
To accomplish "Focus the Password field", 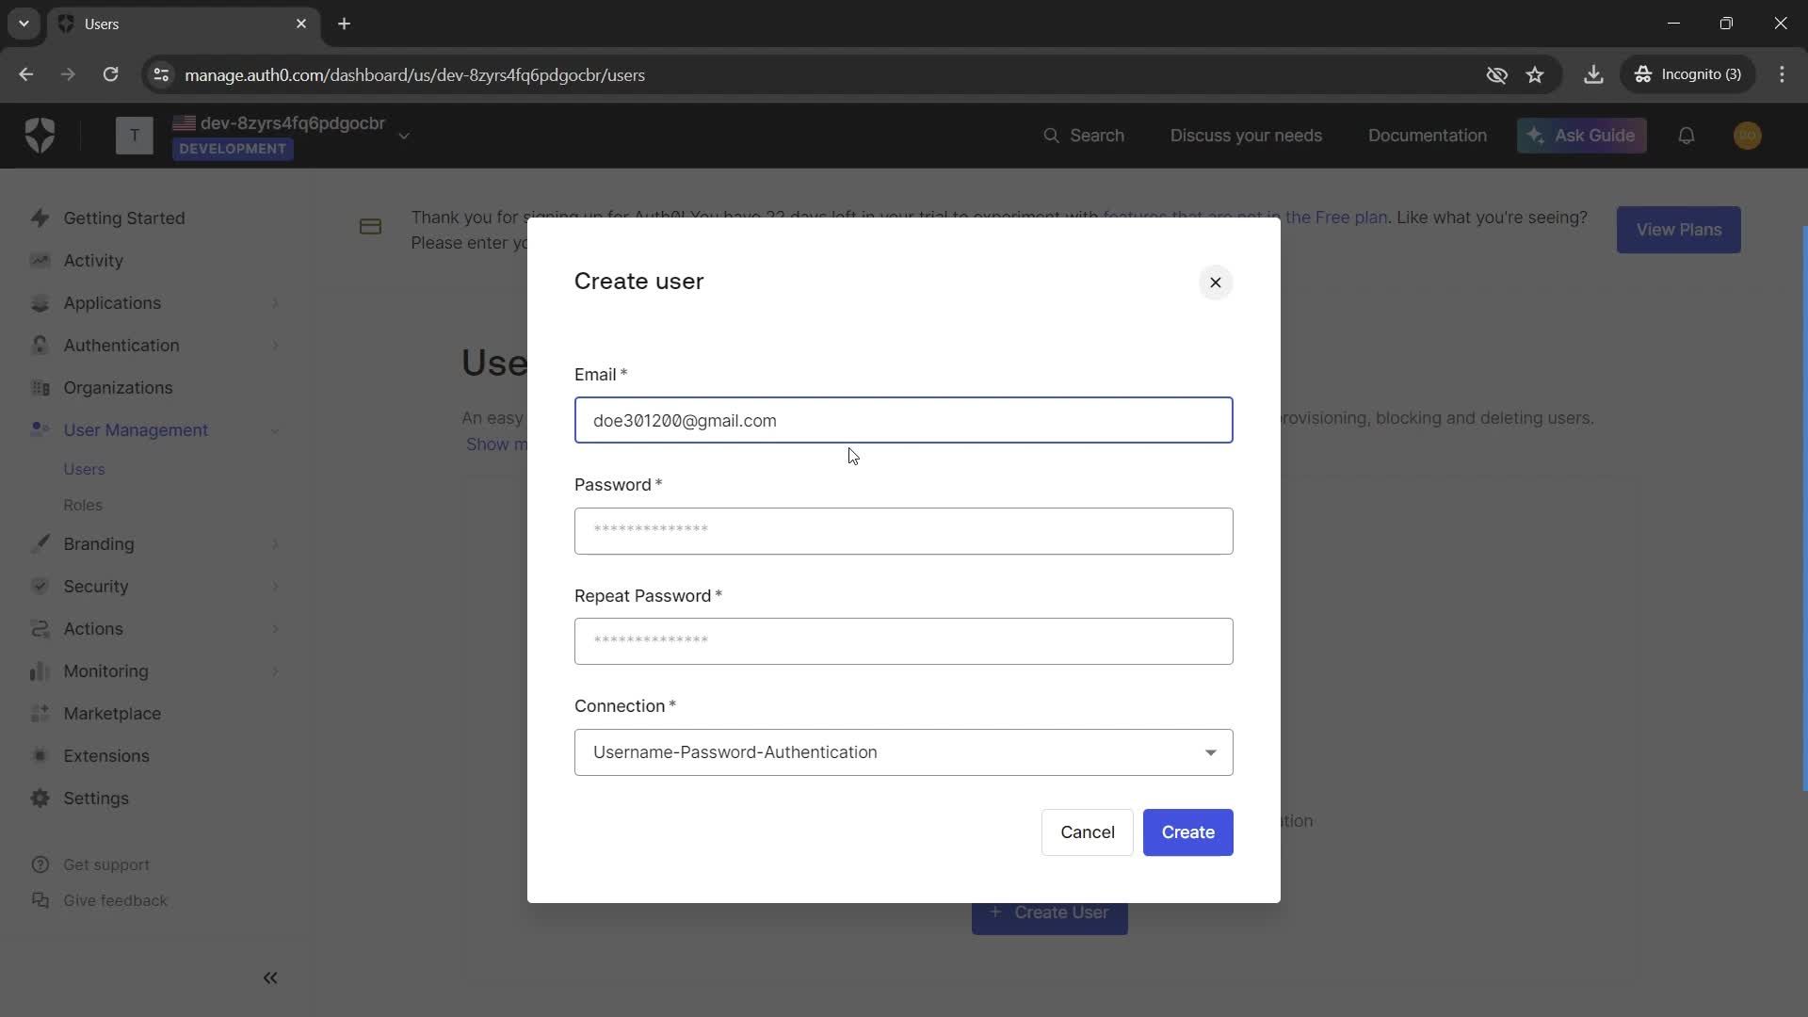I will tap(903, 531).
